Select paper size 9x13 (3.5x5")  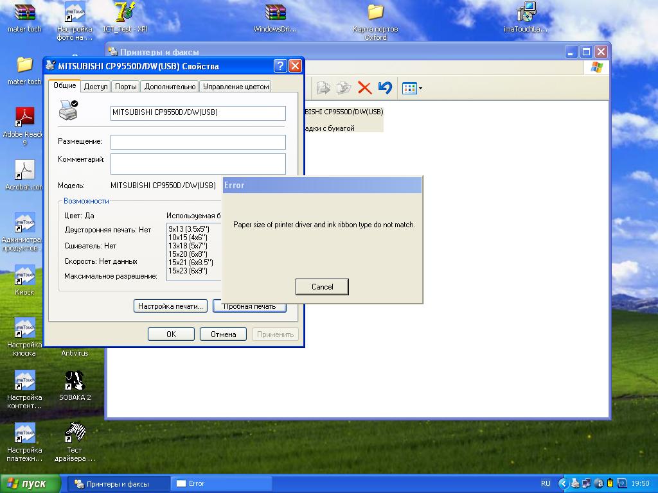coord(189,229)
